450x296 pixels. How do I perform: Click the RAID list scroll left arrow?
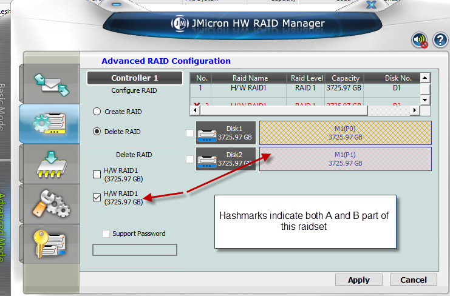[x=195, y=110]
